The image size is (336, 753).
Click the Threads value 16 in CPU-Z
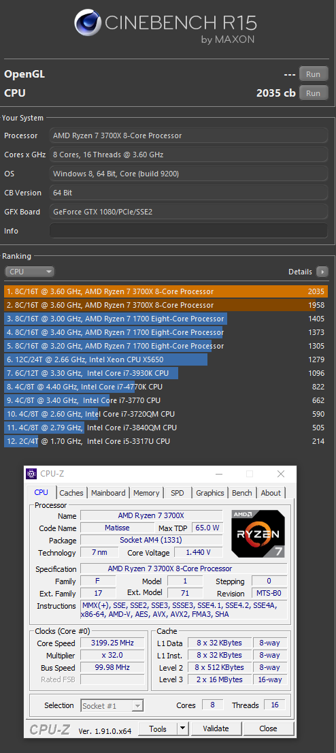pos(275,705)
